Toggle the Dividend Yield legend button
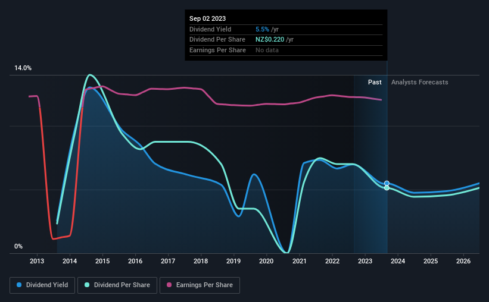 point(42,285)
